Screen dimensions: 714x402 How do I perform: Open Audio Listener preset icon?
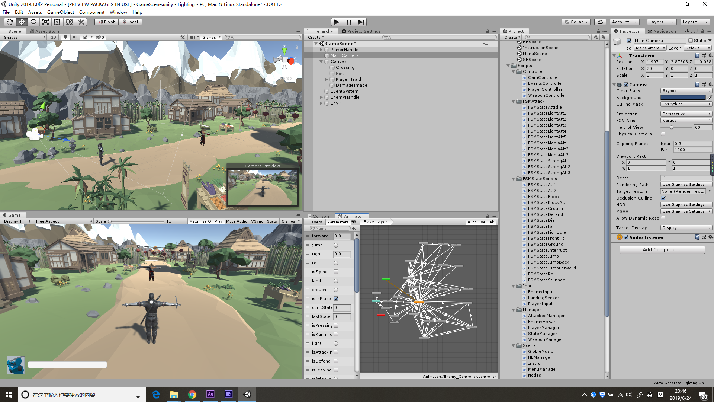pyautogui.click(x=704, y=237)
